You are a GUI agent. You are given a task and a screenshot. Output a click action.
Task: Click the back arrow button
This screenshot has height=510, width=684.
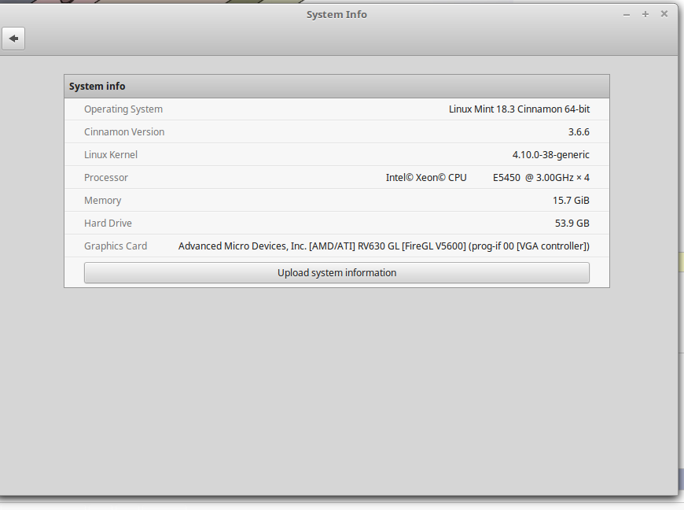13,39
